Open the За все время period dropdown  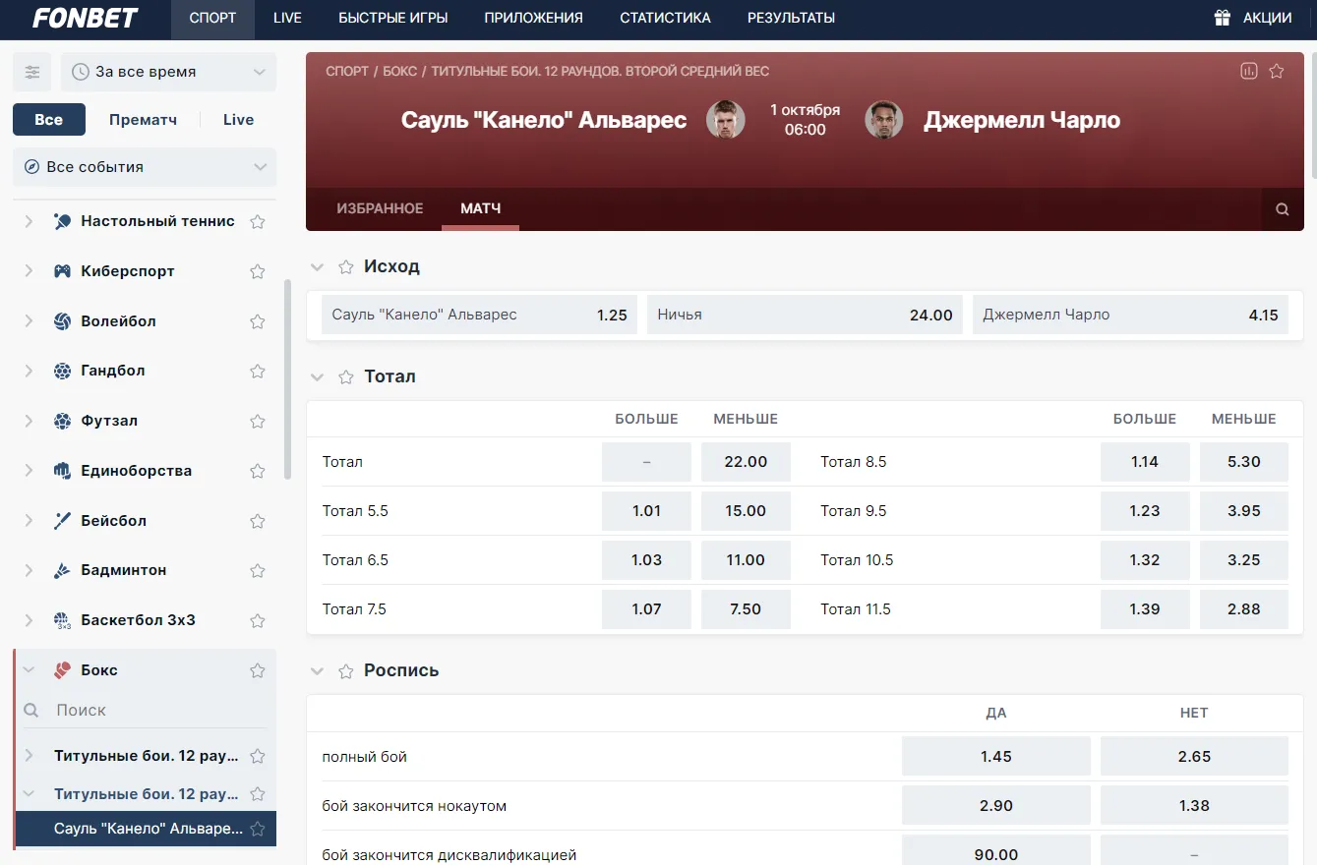coord(168,72)
